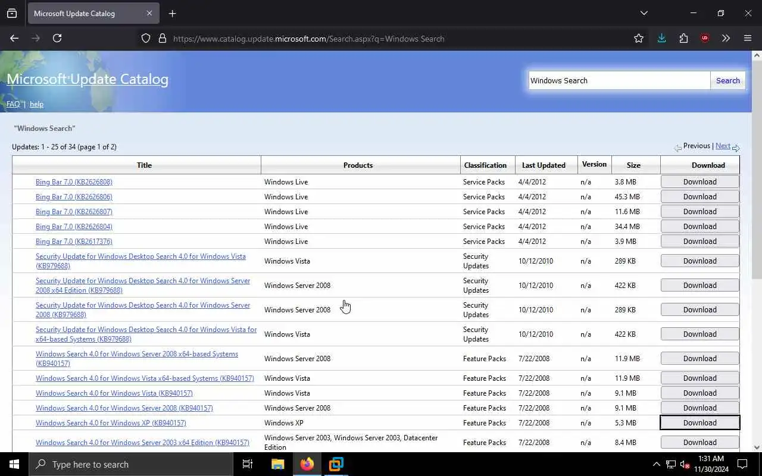Open the Windows Start menu
Viewport: 762px width, 476px height.
pyautogui.click(x=14, y=464)
